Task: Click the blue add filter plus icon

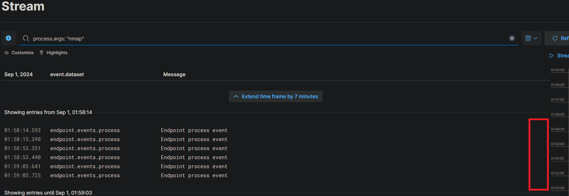Action: pyautogui.click(x=9, y=38)
